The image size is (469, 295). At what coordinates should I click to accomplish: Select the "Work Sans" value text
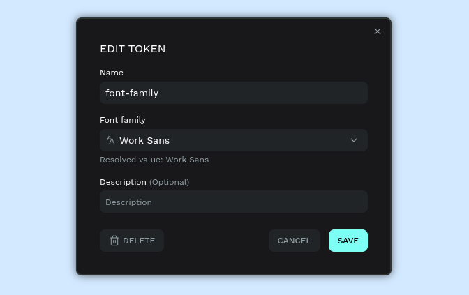click(144, 140)
